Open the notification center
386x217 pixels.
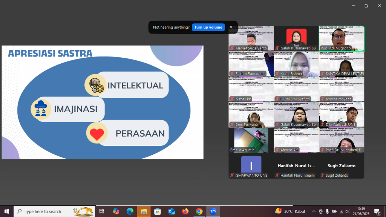377,211
